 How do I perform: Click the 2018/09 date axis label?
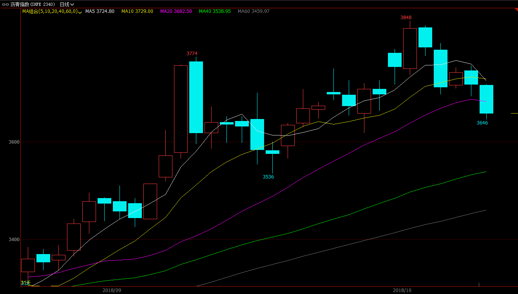[x=112, y=290]
